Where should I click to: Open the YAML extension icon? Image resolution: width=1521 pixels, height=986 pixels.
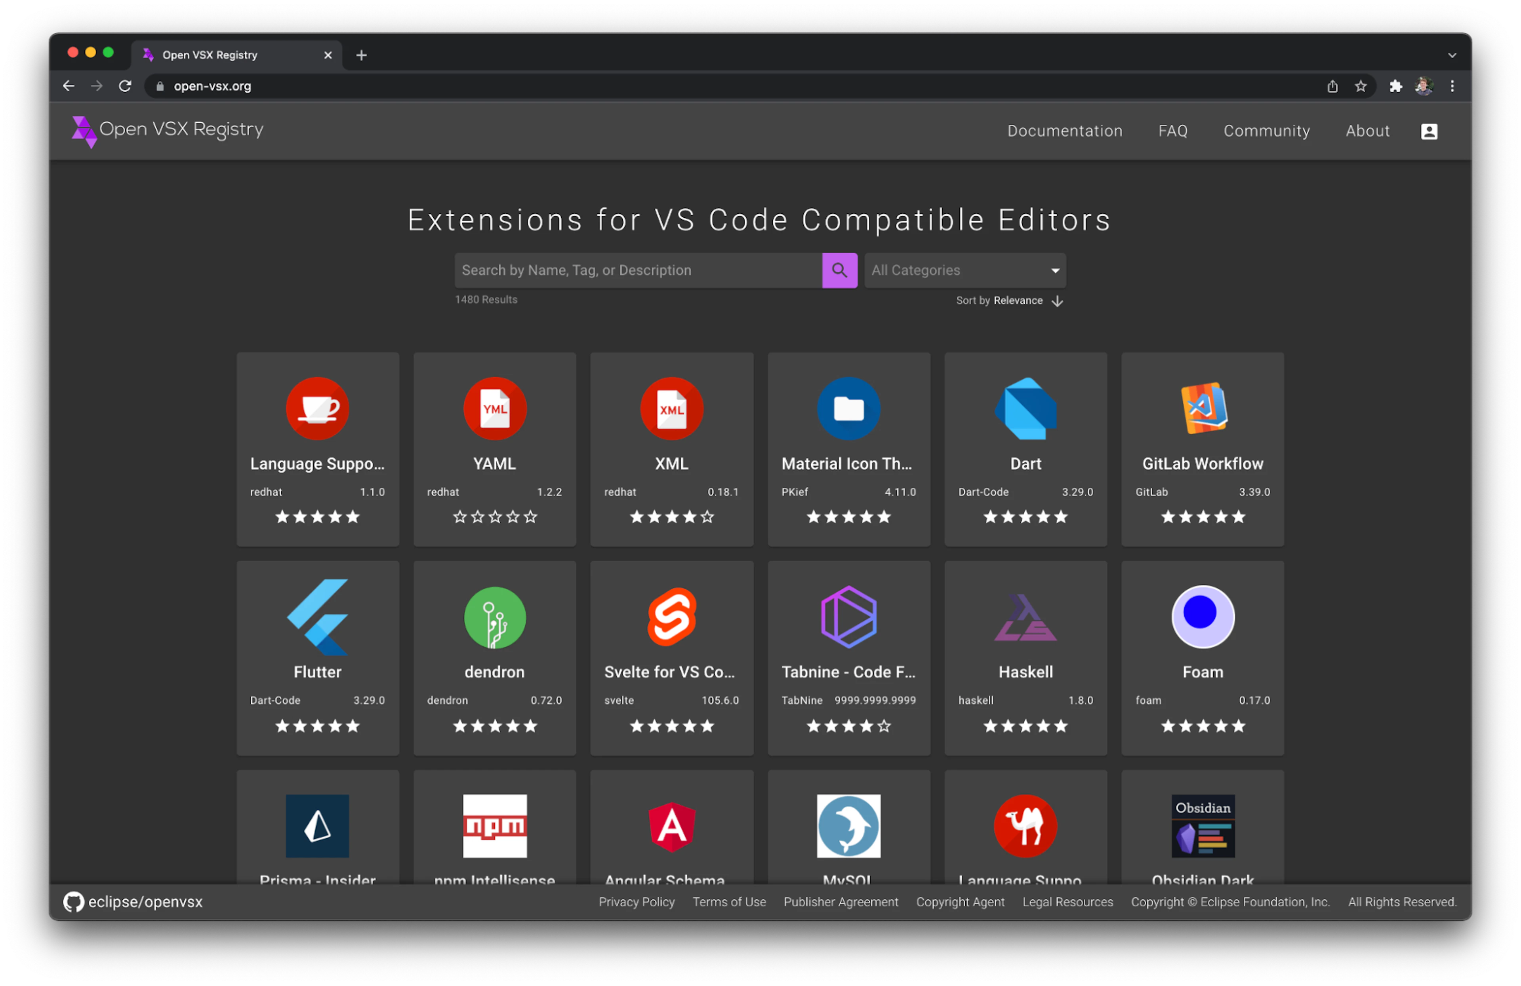(x=495, y=409)
